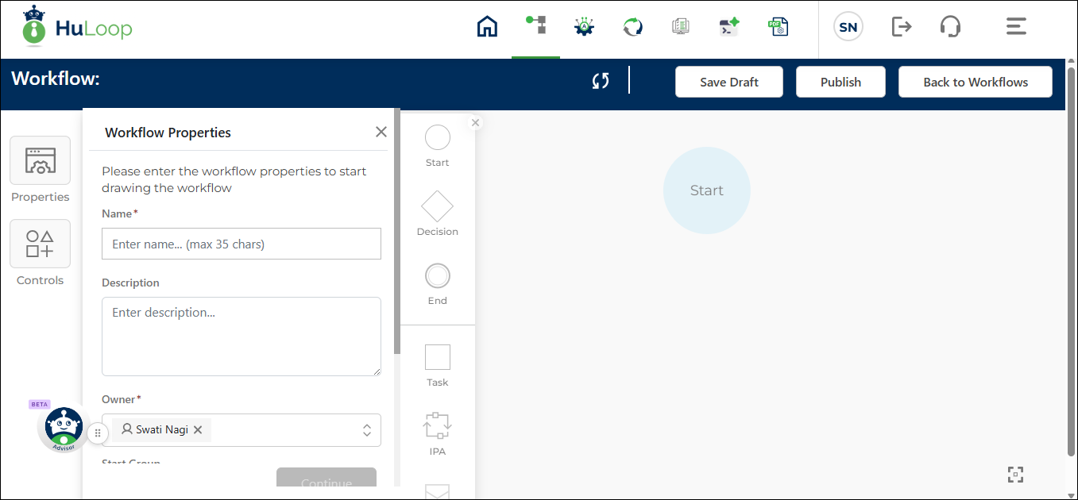Screen dimensions: 1078x500
Task: Click the robot gear automation icon
Action: tap(584, 27)
